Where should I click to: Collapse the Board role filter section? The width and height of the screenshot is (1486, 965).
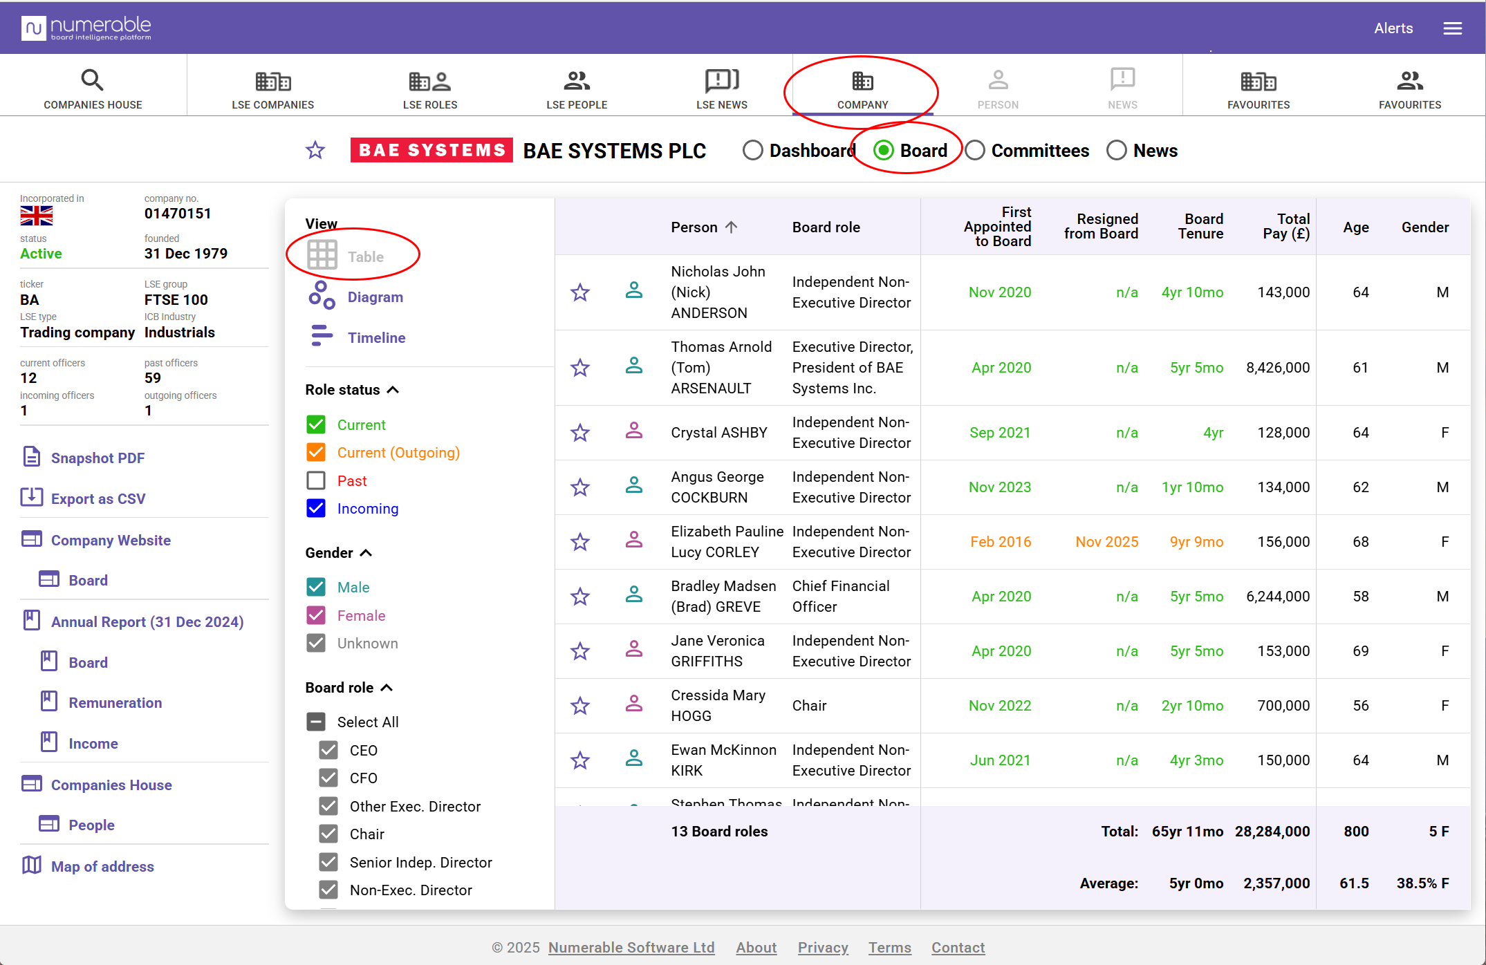[x=387, y=688]
